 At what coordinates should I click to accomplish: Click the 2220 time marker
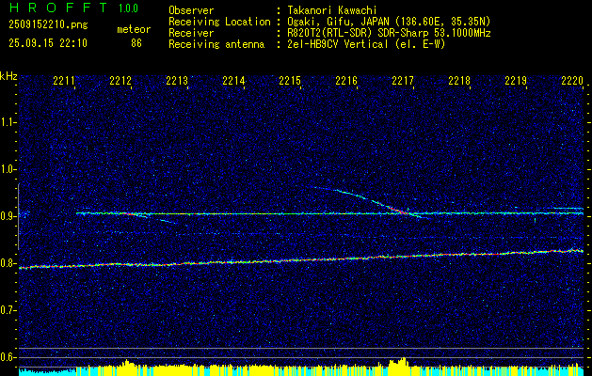[x=572, y=81]
